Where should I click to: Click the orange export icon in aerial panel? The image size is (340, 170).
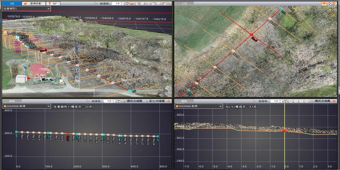334,4
